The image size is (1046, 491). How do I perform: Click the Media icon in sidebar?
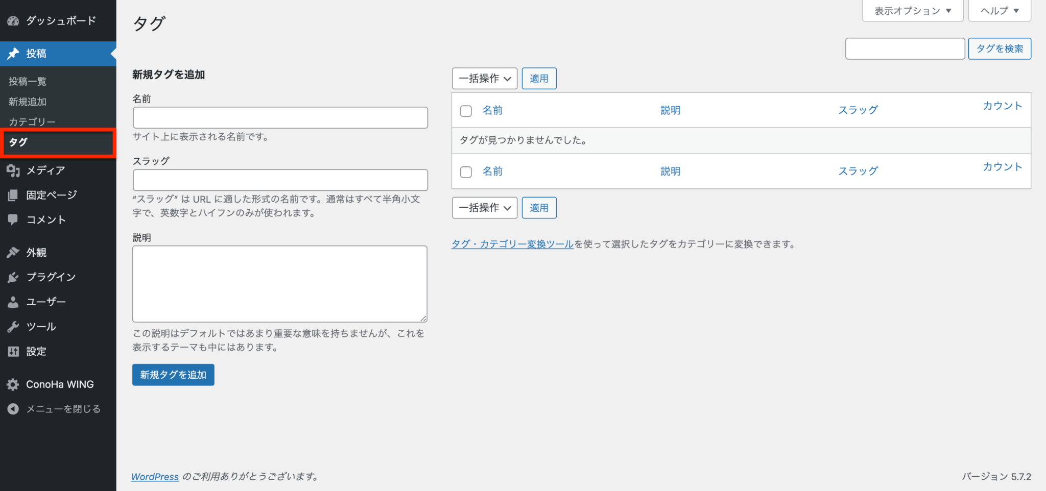(13, 170)
